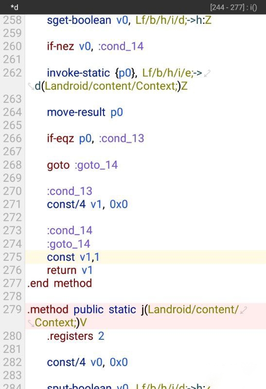The image size is (266, 389).
Task: Click 'move-result p0' instruction
Action: coord(85,113)
